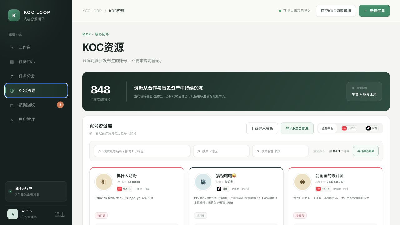
Task: Click 下载导入模板 button
Action: (262, 128)
